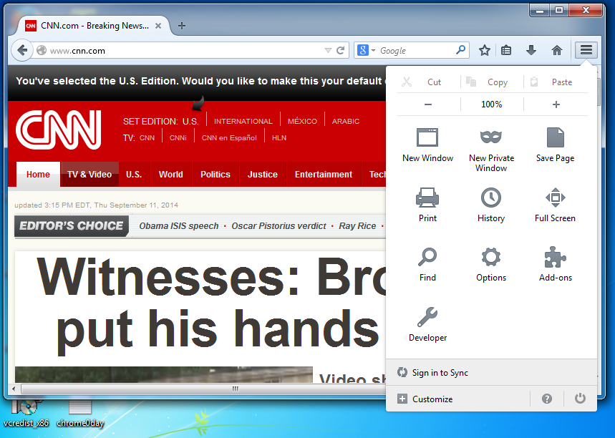Click Sign in to Sync
This screenshot has height=438, width=615.
point(491,373)
